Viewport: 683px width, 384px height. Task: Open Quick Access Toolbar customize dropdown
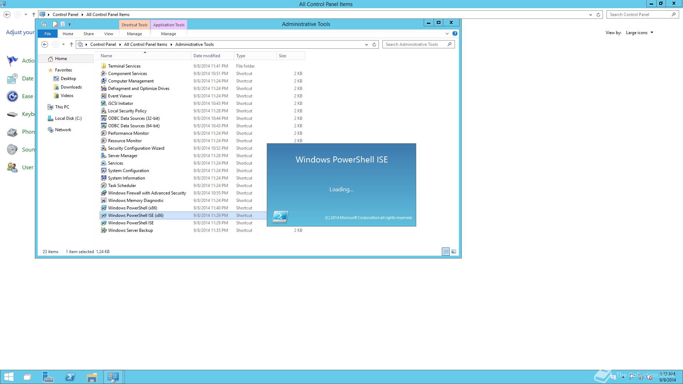click(x=69, y=24)
